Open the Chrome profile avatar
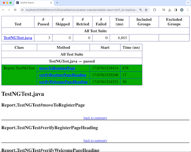The width and height of the screenshot is (191, 152). pos(182,10)
